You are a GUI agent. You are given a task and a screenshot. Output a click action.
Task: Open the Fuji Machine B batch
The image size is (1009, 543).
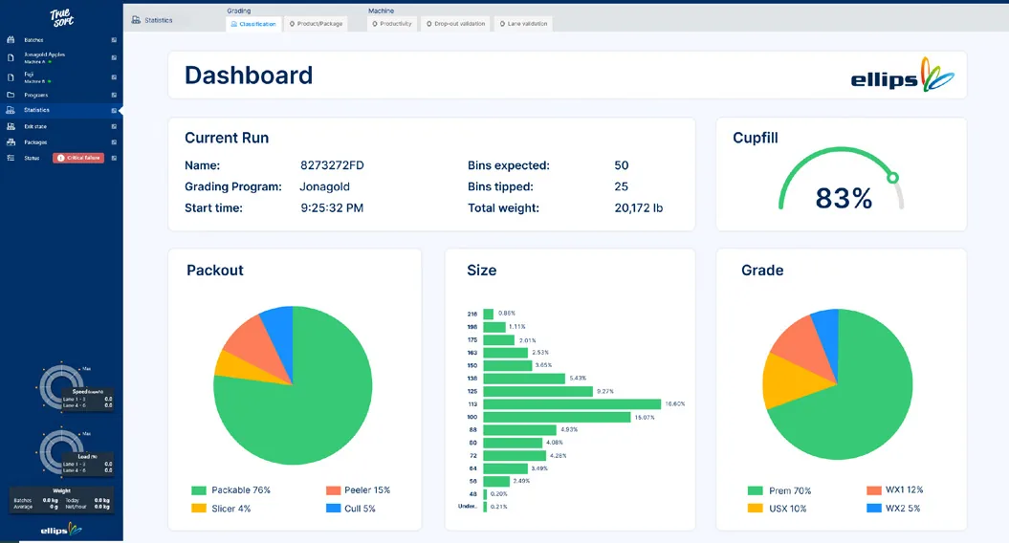pos(37,77)
